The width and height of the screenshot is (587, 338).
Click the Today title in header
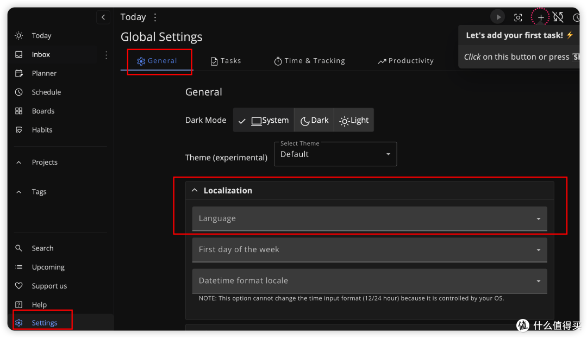133,17
